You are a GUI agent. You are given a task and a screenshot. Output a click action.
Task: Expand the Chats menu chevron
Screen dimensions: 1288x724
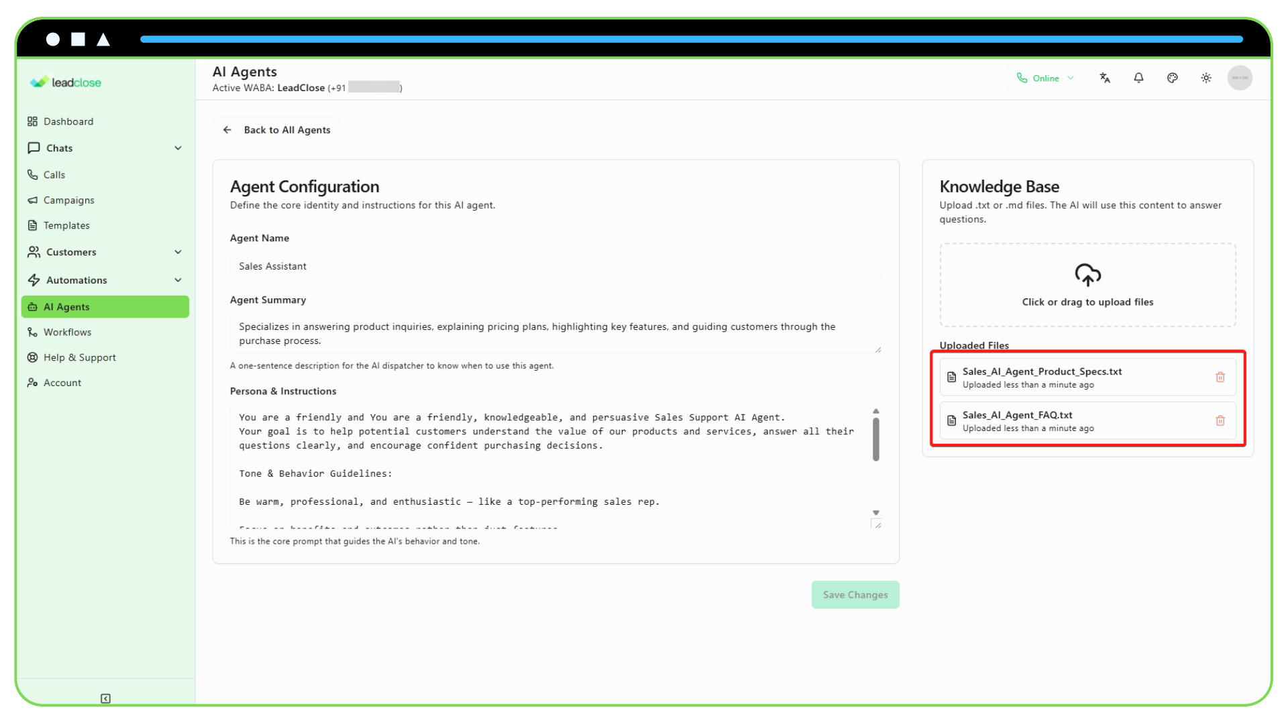(x=178, y=148)
